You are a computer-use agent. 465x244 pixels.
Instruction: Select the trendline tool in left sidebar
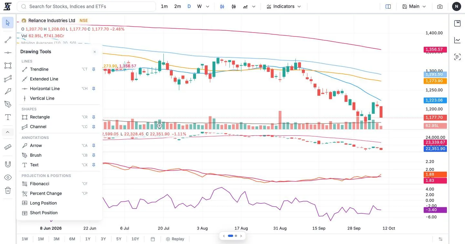[x=8, y=40]
